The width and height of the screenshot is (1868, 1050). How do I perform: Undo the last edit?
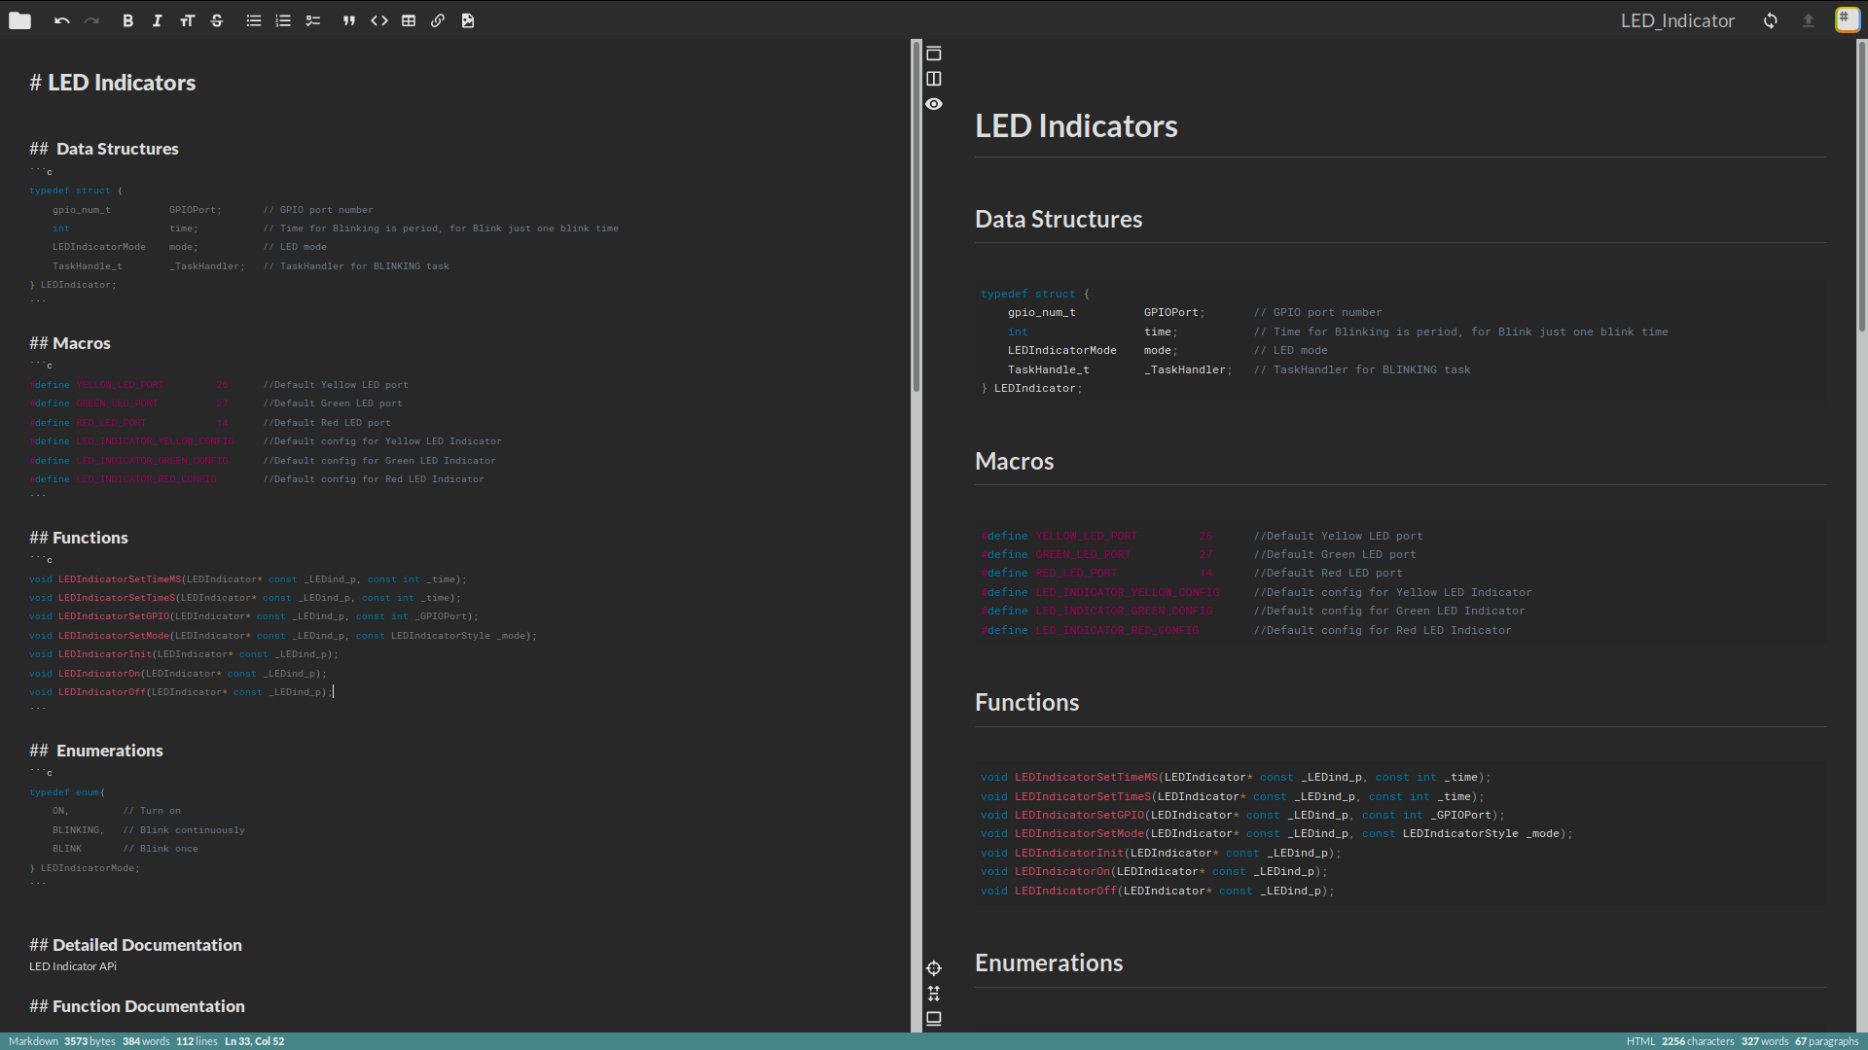61,20
